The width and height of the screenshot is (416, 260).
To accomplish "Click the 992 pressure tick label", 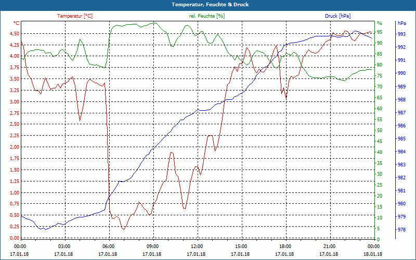I will [401, 47].
